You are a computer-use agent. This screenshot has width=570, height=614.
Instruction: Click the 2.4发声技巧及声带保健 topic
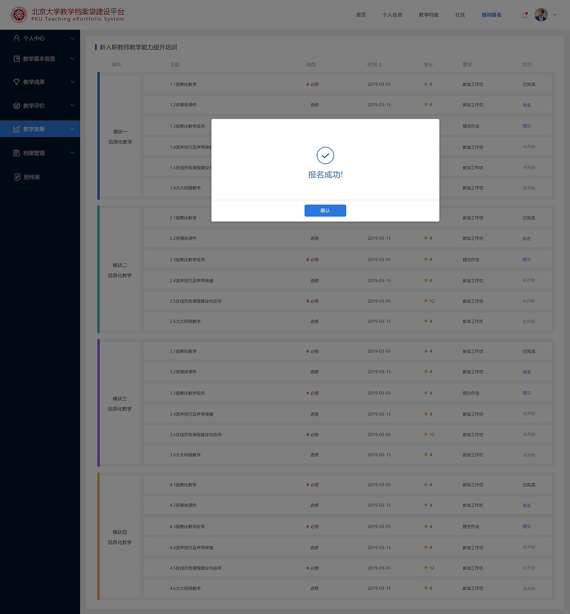click(x=191, y=281)
